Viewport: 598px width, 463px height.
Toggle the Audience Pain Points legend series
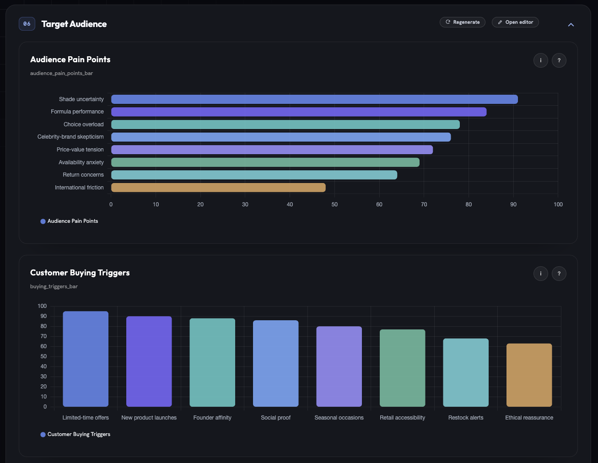tap(69, 221)
